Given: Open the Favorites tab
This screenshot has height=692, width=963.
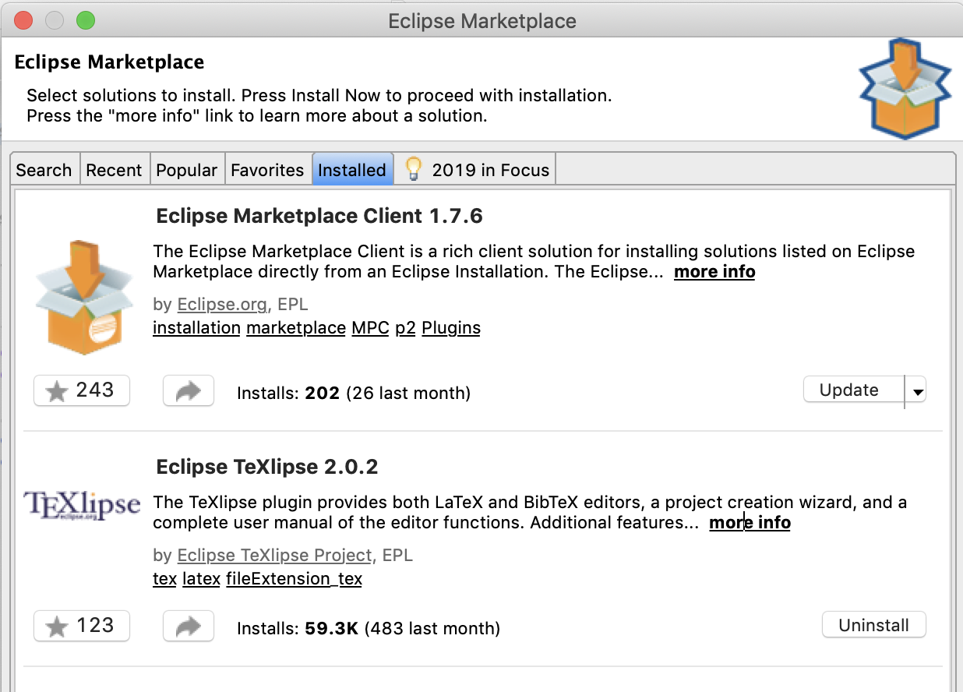Looking at the screenshot, I should [268, 170].
